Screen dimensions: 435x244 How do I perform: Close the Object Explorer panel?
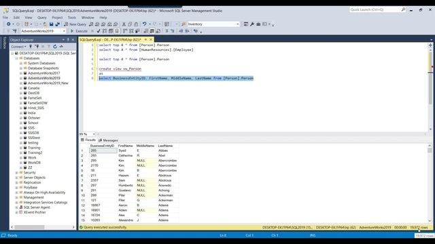click(73, 40)
